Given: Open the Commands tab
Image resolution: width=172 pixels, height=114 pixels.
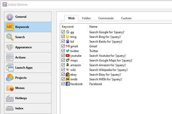Looking at the screenshot, I should pos(106,18).
